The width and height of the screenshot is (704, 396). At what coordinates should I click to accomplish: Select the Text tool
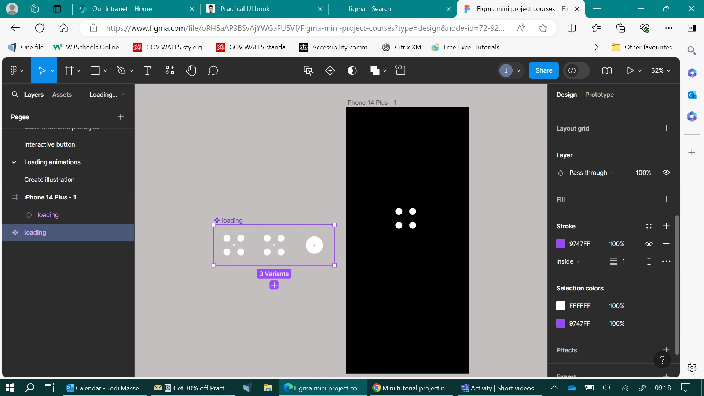click(147, 70)
